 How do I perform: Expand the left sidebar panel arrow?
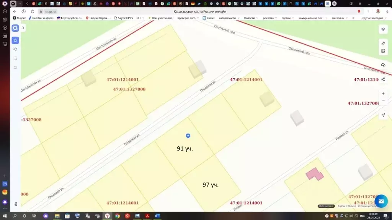(x=23, y=27)
